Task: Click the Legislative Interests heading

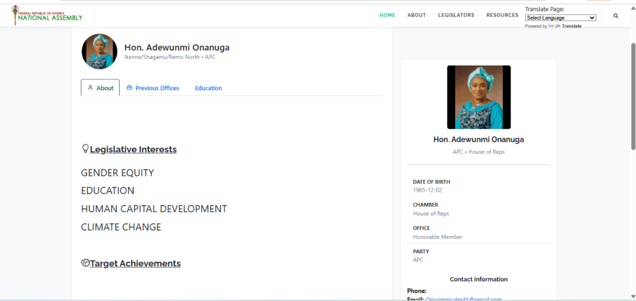Action: (133, 150)
